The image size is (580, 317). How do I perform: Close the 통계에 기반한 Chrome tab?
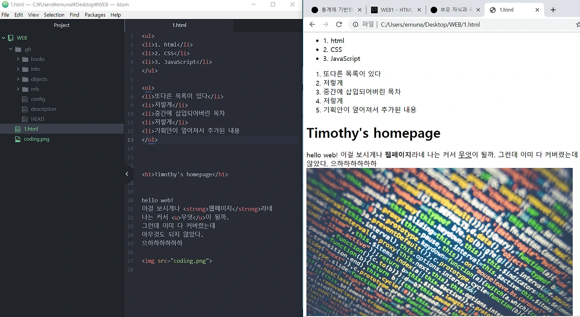360,10
